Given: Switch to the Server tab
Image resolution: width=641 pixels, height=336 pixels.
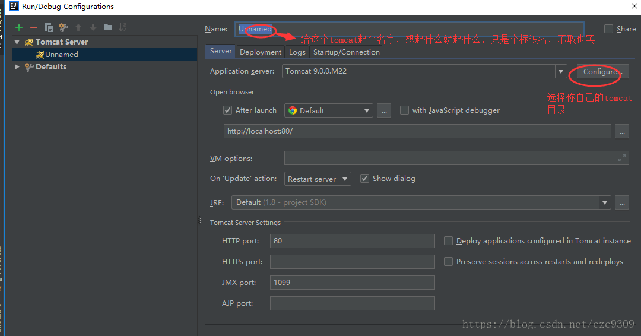Looking at the screenshot, I should coord(221,51).
